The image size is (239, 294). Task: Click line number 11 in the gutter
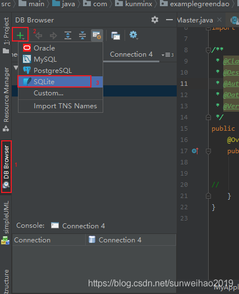click(184, 84)
